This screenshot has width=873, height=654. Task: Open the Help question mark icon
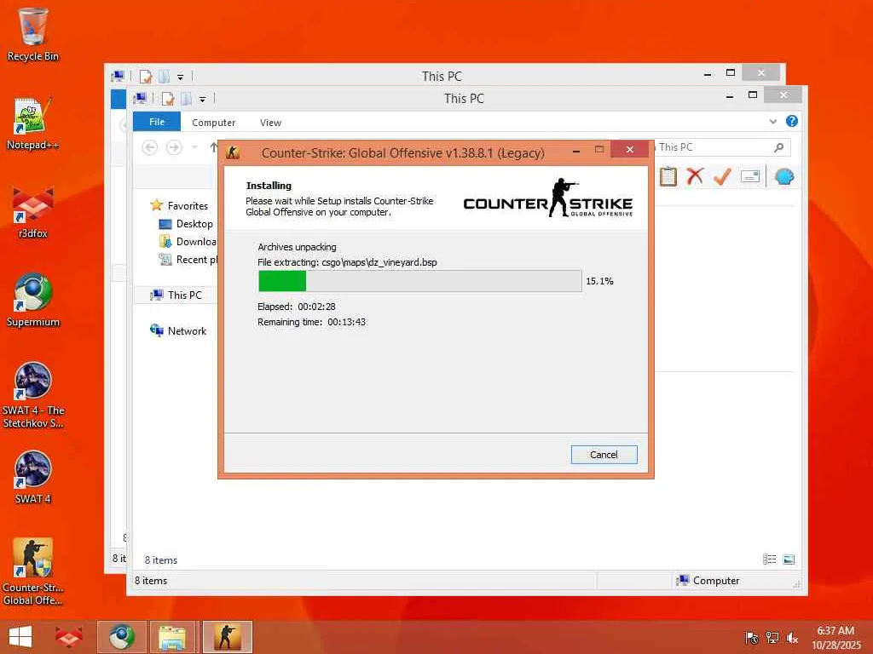coord(792,121)
